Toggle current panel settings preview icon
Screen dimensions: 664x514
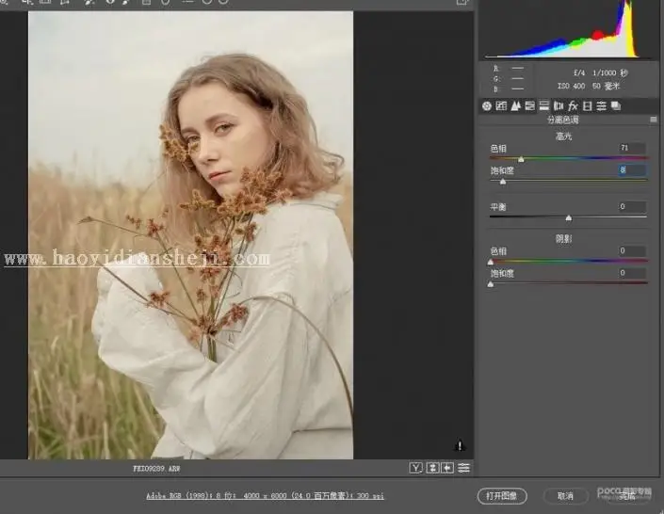(x=464, y=468)
